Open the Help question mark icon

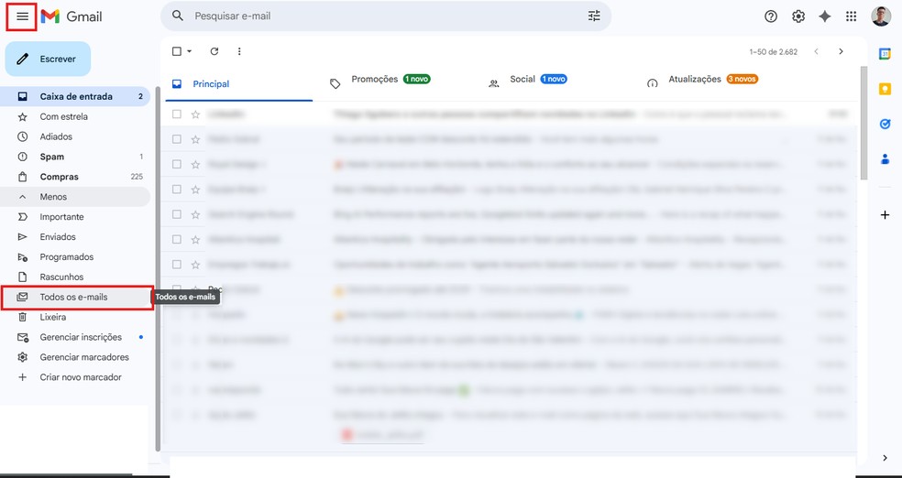(x=771, y=16)
